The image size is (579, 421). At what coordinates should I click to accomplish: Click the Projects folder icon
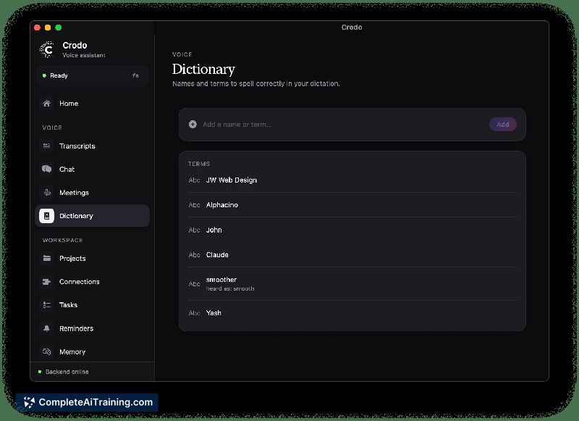46,258
